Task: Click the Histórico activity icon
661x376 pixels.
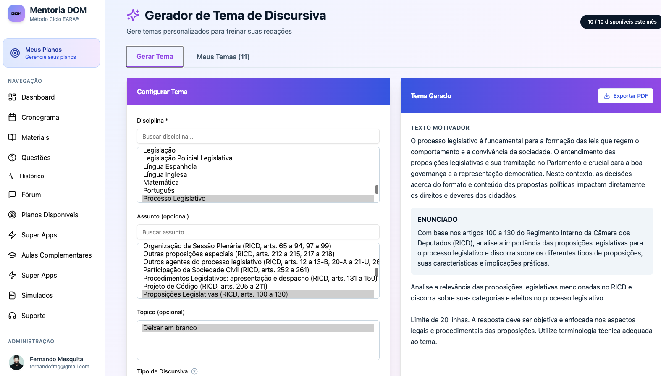Action: pyautogui.click(x=11, y=176)
